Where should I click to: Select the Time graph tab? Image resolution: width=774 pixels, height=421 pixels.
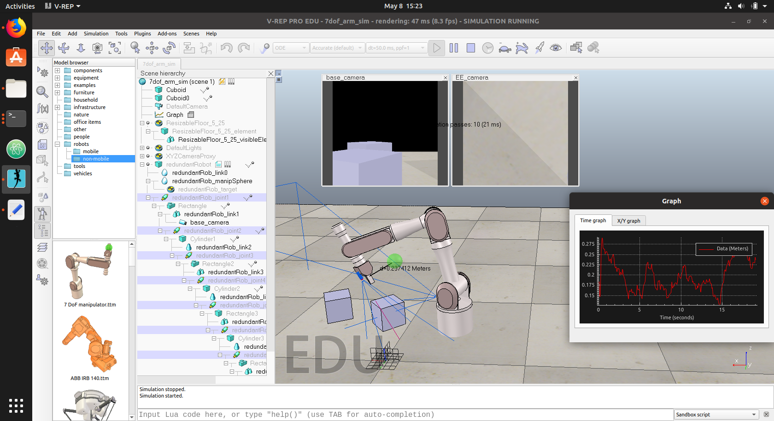point(593,220)
